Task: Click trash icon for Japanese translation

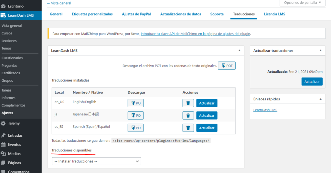Action: coord(188,115)
